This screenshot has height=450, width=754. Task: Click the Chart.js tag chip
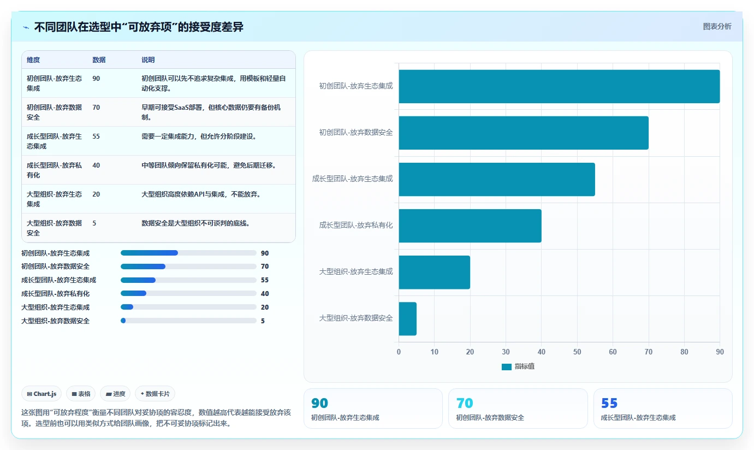click(x=41, y=394)
